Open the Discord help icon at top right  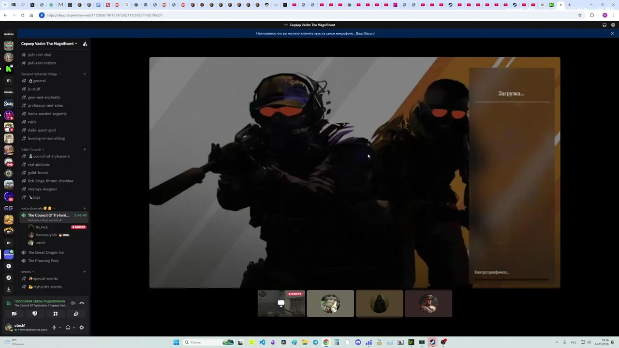point(613,25)
